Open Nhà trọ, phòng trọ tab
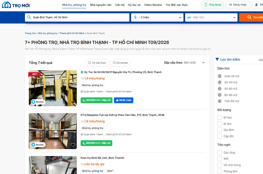263x174 pixels. (x=74, y=5)
